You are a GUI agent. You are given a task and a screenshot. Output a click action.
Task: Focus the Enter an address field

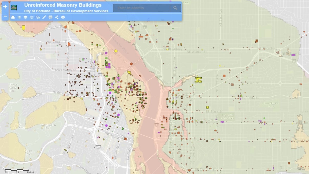click(141, 8)
